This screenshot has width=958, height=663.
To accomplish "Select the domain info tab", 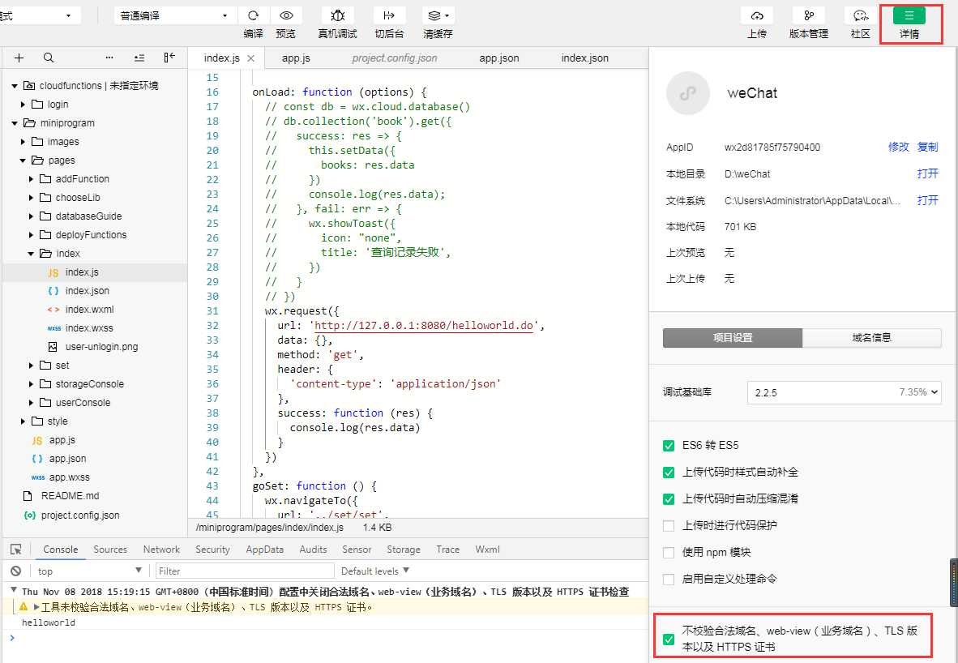I will coord(872,338).
